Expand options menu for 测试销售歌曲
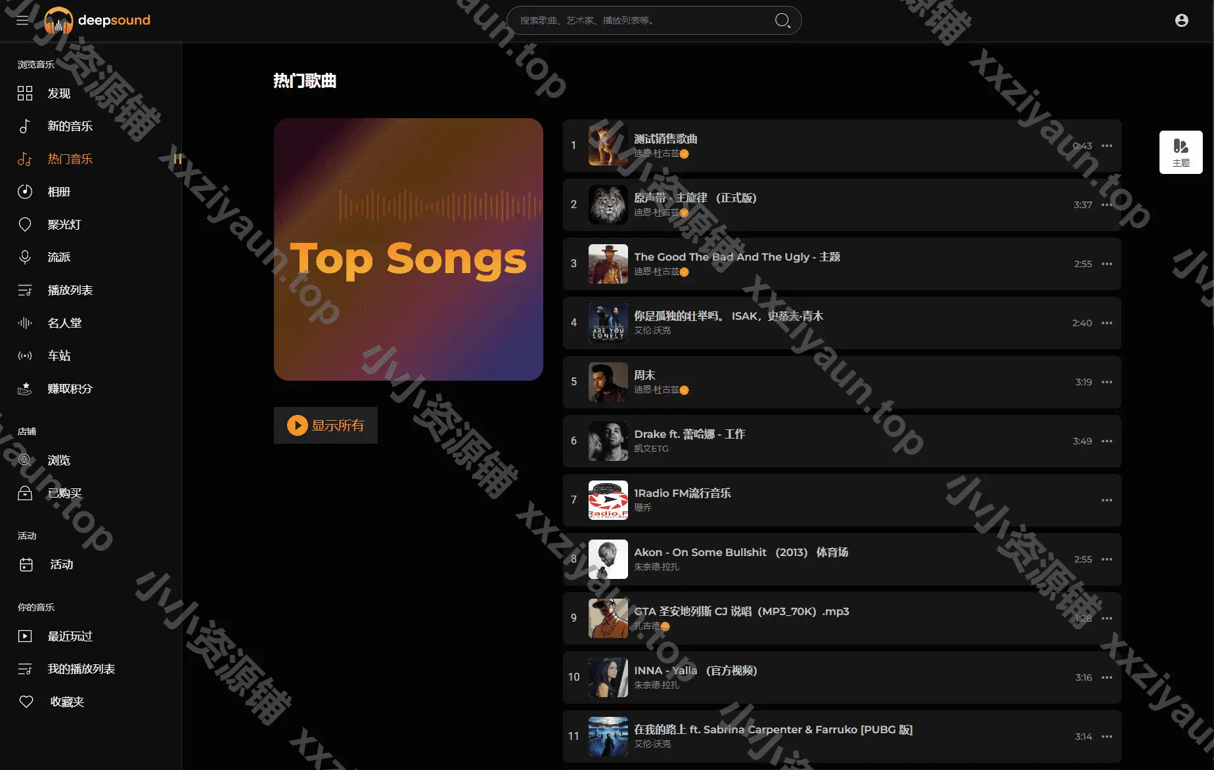Image resolution: width=1214 pixels, height=770 pixels. point(1107,146)
